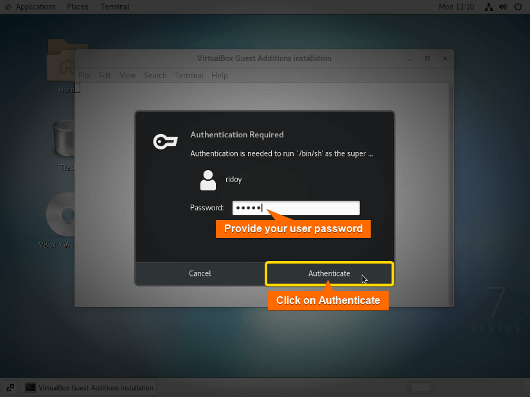Cancel the authentication dialog
Image resolution: width=530 pixels, height=397 pixels.
(x=200, y=273)
